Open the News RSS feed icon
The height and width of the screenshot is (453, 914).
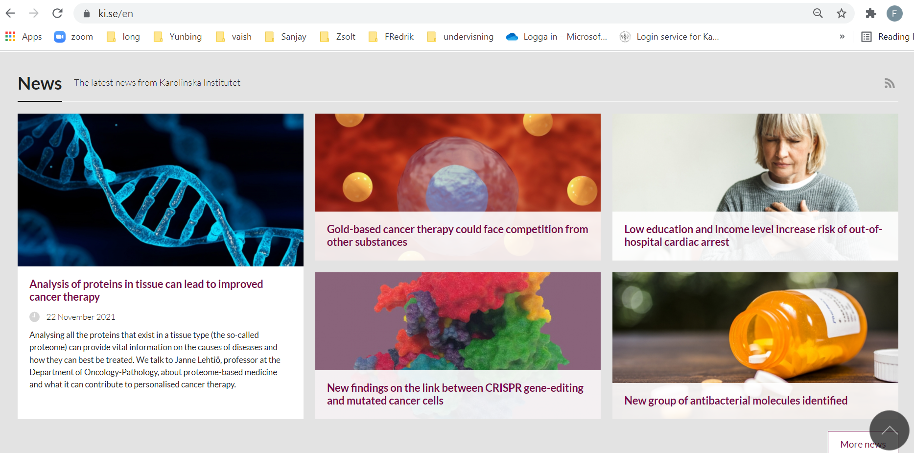pyautogui.click(x=889, y=83)
